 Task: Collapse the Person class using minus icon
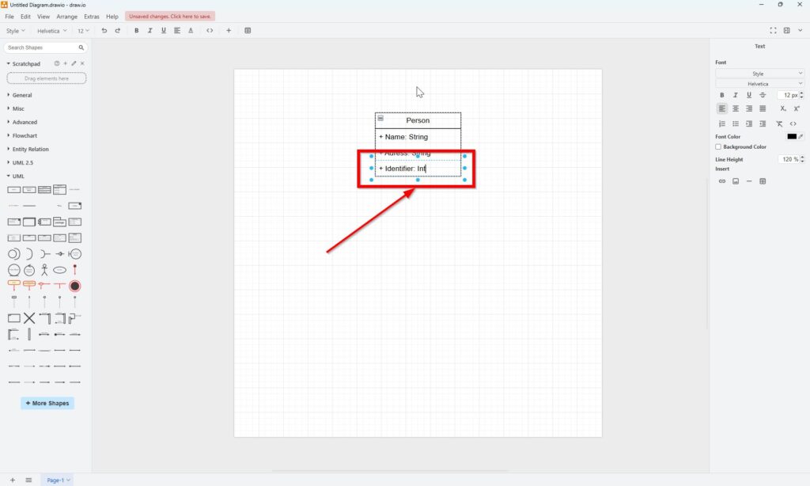click(x=380, y=120)
